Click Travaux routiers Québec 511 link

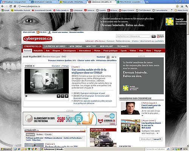pos(62,60)
